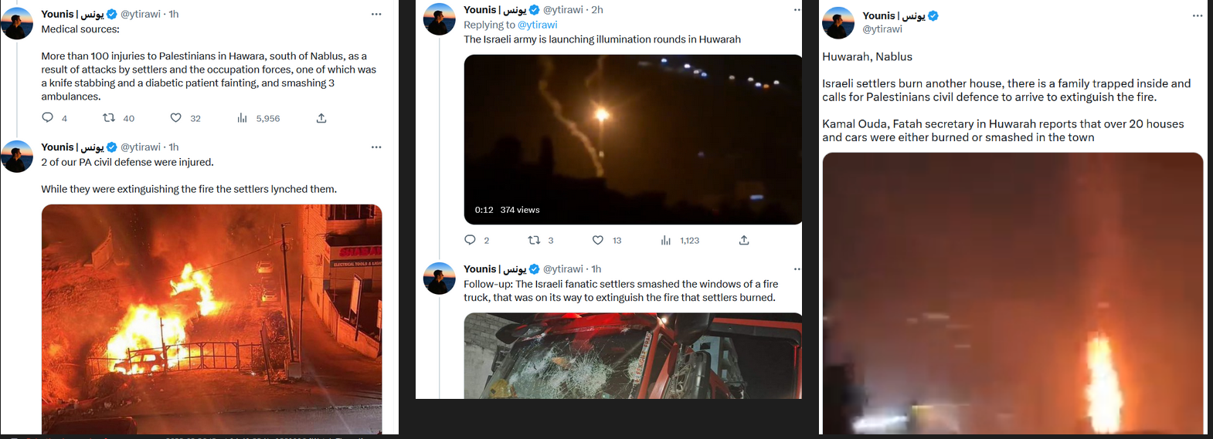This screenshot has height=439, width=1213.
Task: View analytics showing 5,956 views
Action: 243,118
